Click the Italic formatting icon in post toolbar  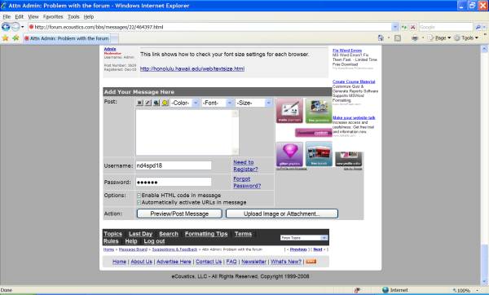(x=148, y=103)
